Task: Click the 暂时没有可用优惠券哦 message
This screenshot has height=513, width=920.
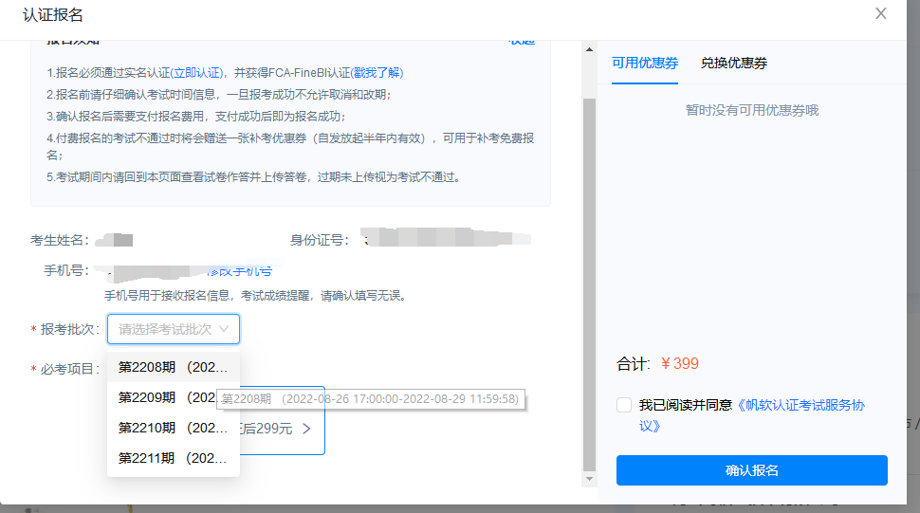Action: [x=751, y=110]
